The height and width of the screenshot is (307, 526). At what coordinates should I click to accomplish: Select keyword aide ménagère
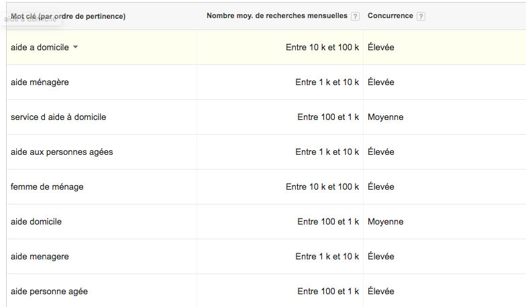click(x=40, y=82)
